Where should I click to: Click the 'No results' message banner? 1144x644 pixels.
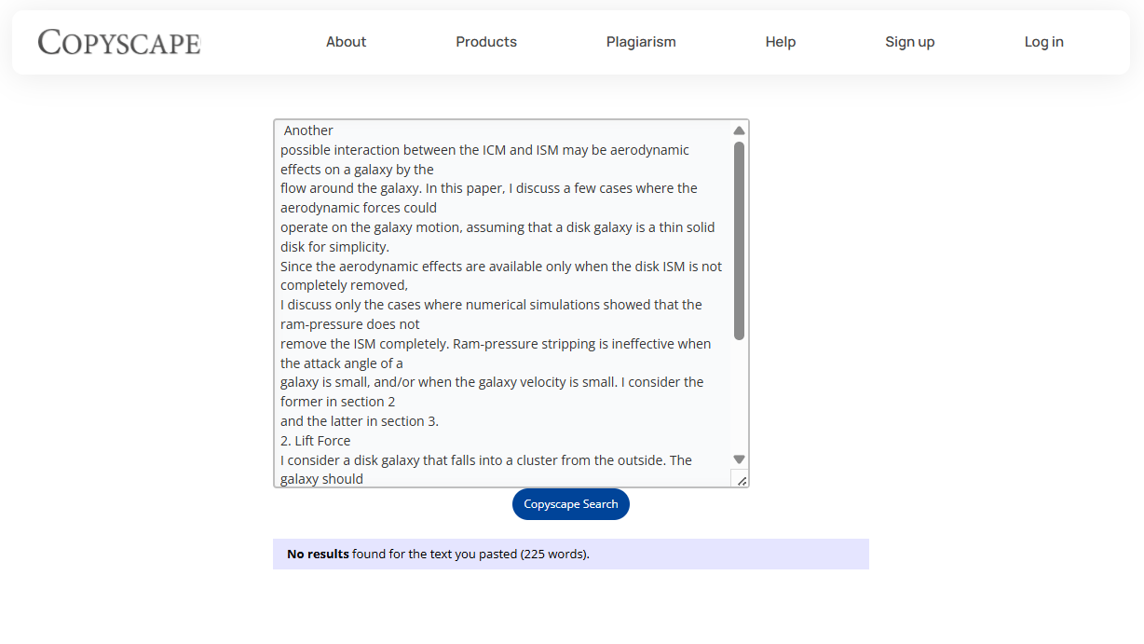571,554
